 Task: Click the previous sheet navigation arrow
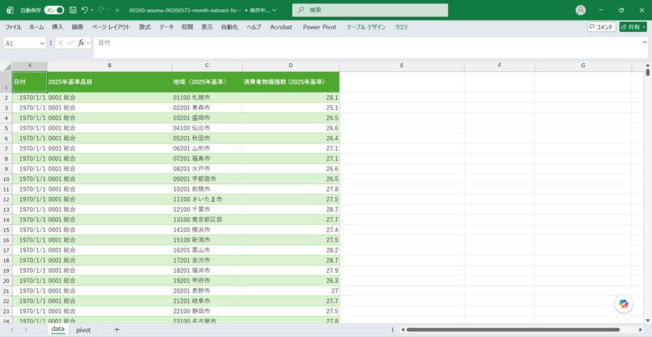(12, 329)
